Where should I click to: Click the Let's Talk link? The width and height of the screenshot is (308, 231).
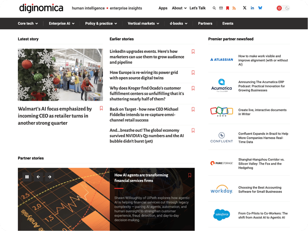(198, 8)
